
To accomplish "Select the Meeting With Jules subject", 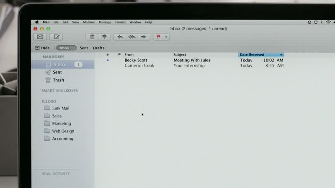I will 192,60.
